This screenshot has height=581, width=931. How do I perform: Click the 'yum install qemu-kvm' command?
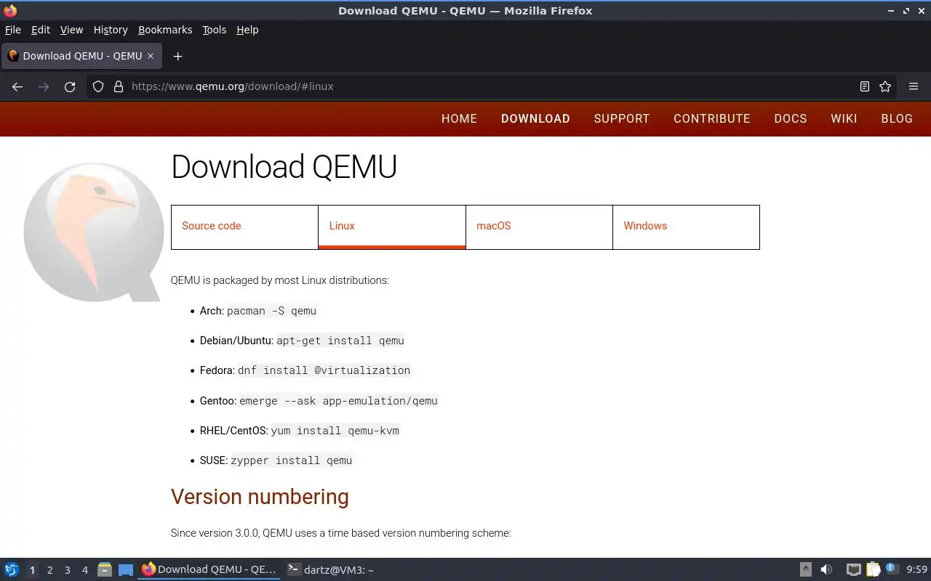coord(335,431)
